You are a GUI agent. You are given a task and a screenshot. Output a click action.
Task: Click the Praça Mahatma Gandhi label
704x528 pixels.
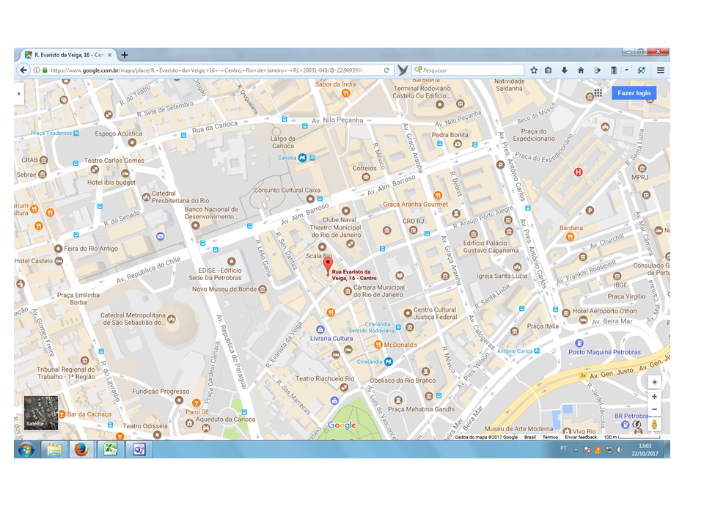coord(421,409)
